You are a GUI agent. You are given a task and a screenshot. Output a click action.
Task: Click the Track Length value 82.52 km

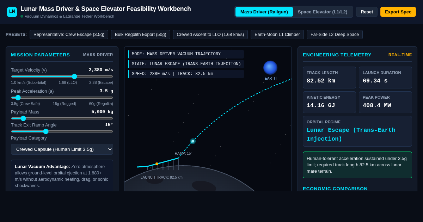[321, 81]
